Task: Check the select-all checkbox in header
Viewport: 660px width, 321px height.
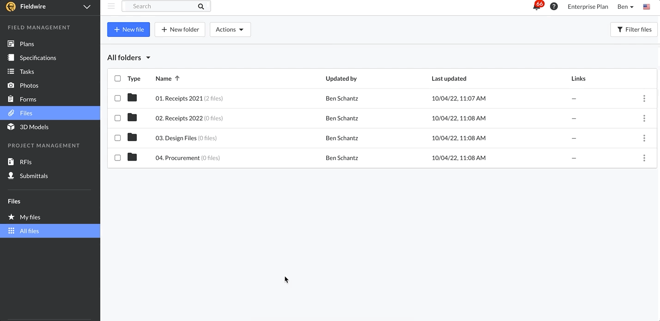Action: point(117,78)
